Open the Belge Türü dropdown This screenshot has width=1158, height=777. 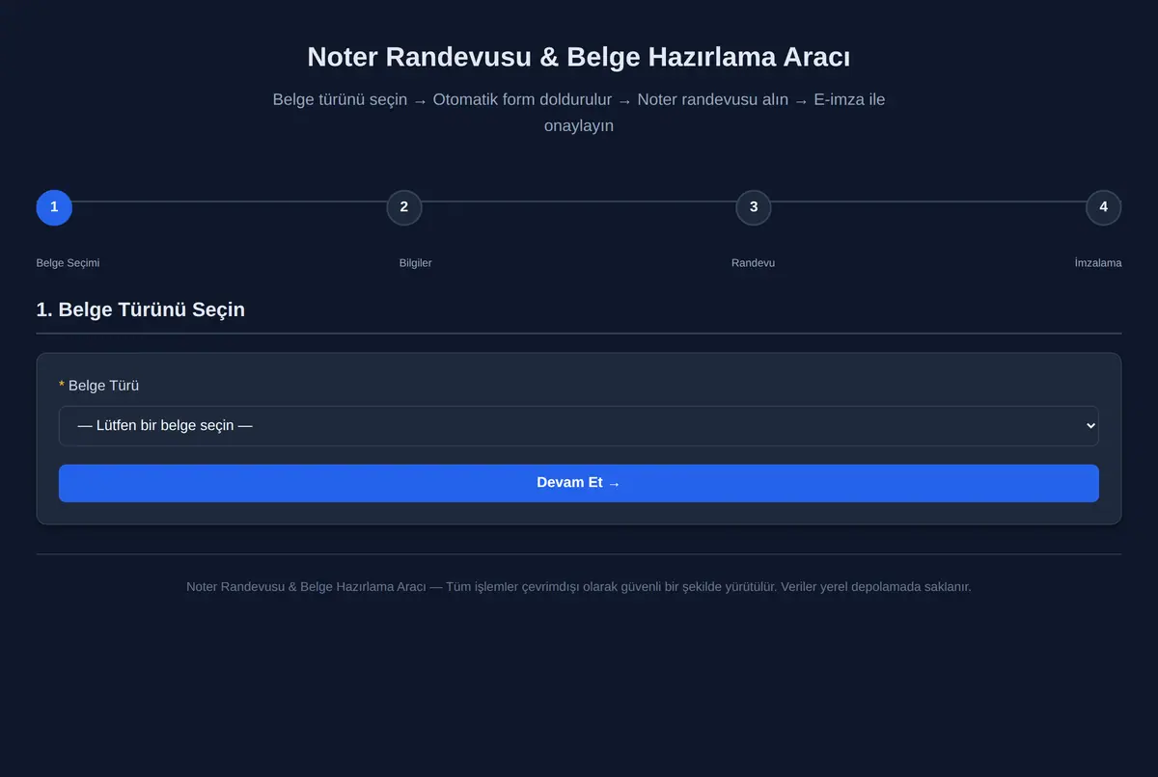click(578, 425)
